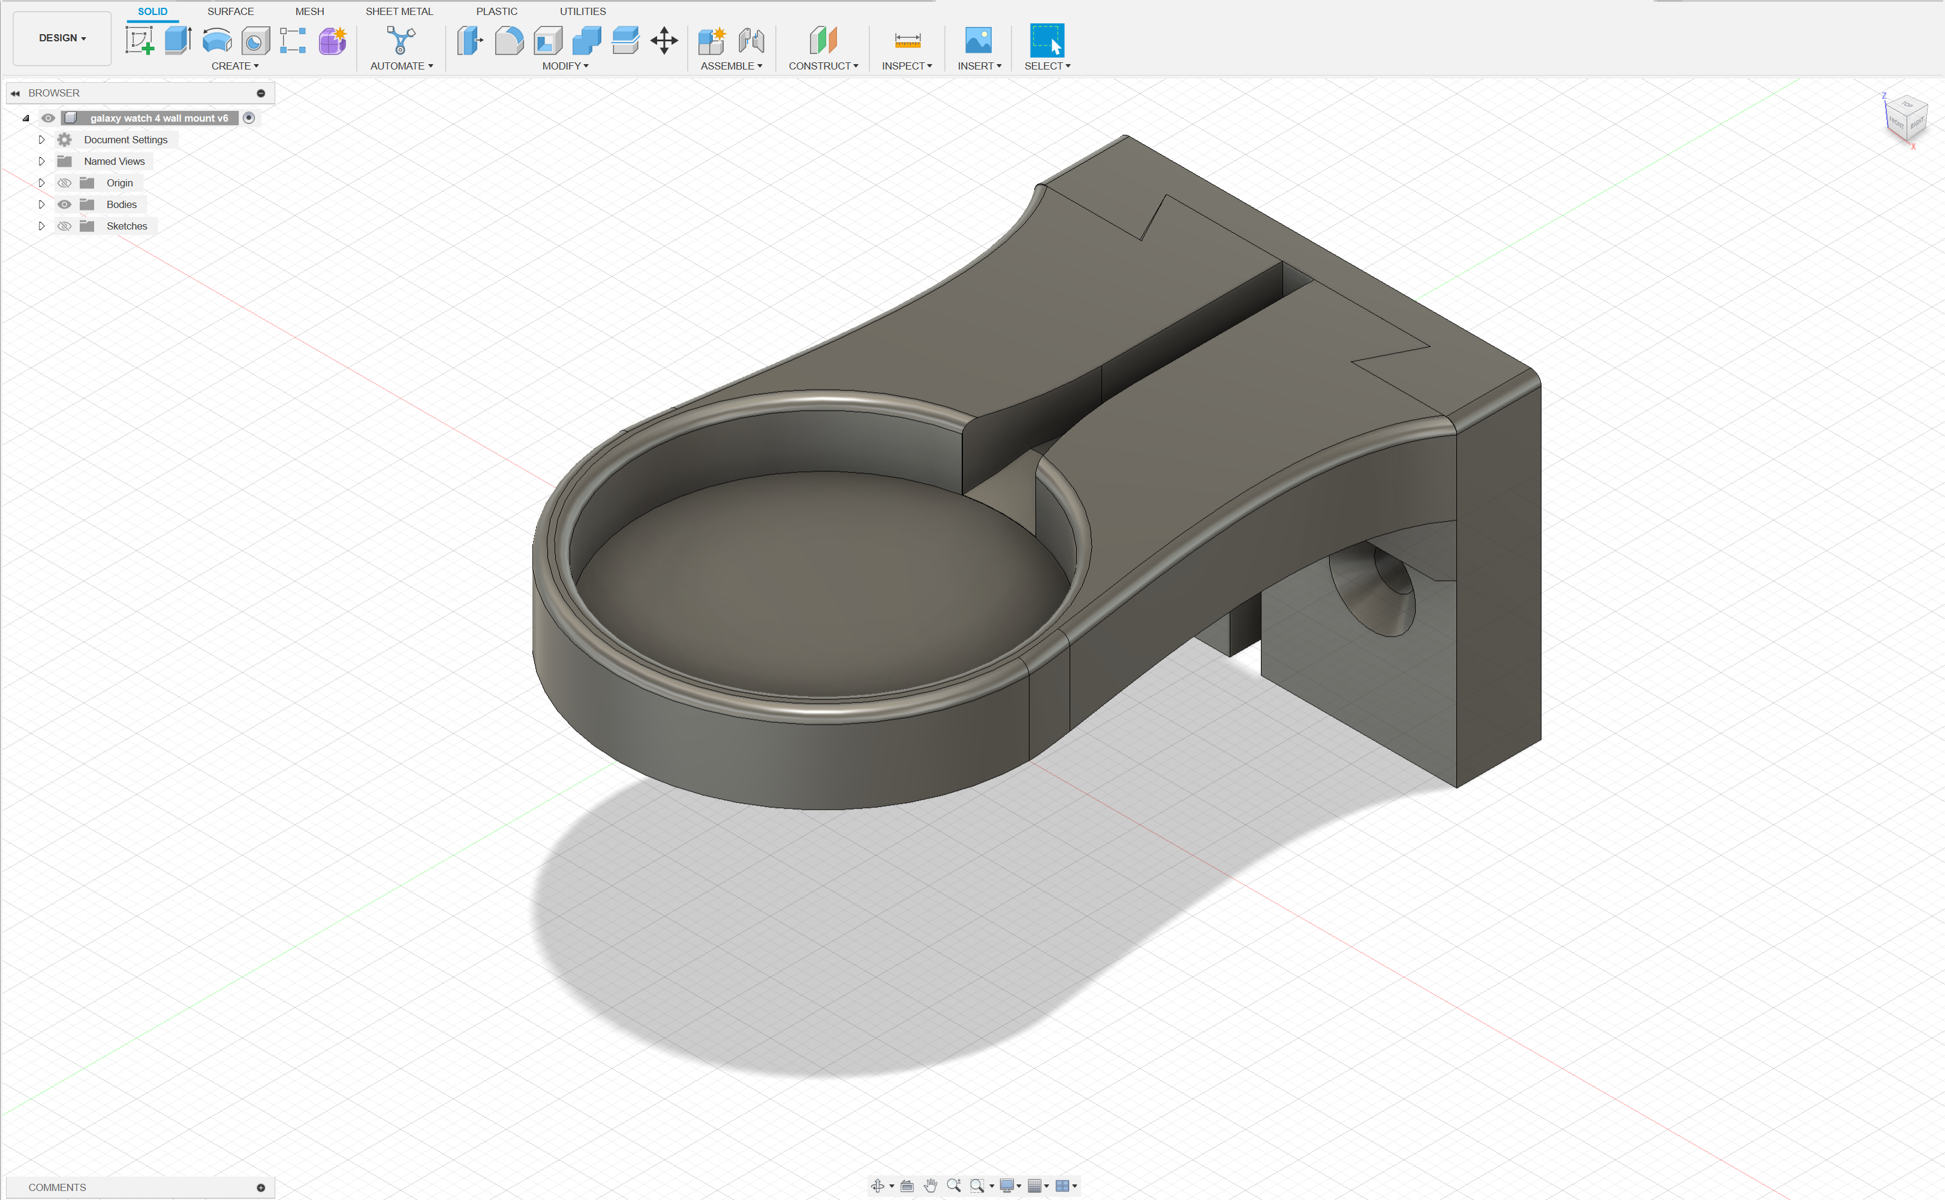Switch to the MESH tab
Screen dimensions: 1945x1200
pos(309,11)
